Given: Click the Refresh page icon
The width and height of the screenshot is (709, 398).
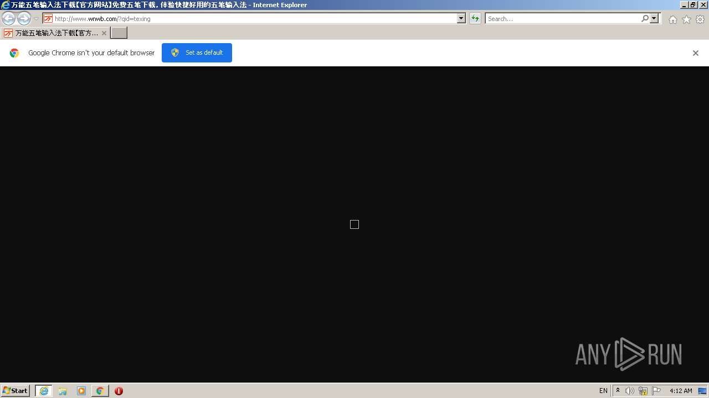Looking at the screenshot, I should tap(475, 18).
